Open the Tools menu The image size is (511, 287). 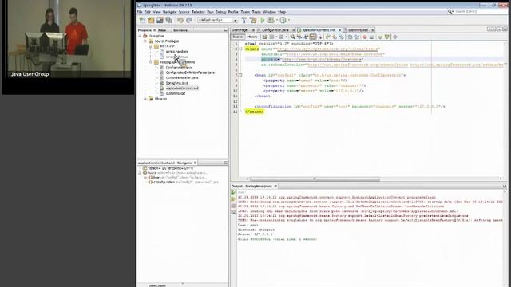click(256, 12)
